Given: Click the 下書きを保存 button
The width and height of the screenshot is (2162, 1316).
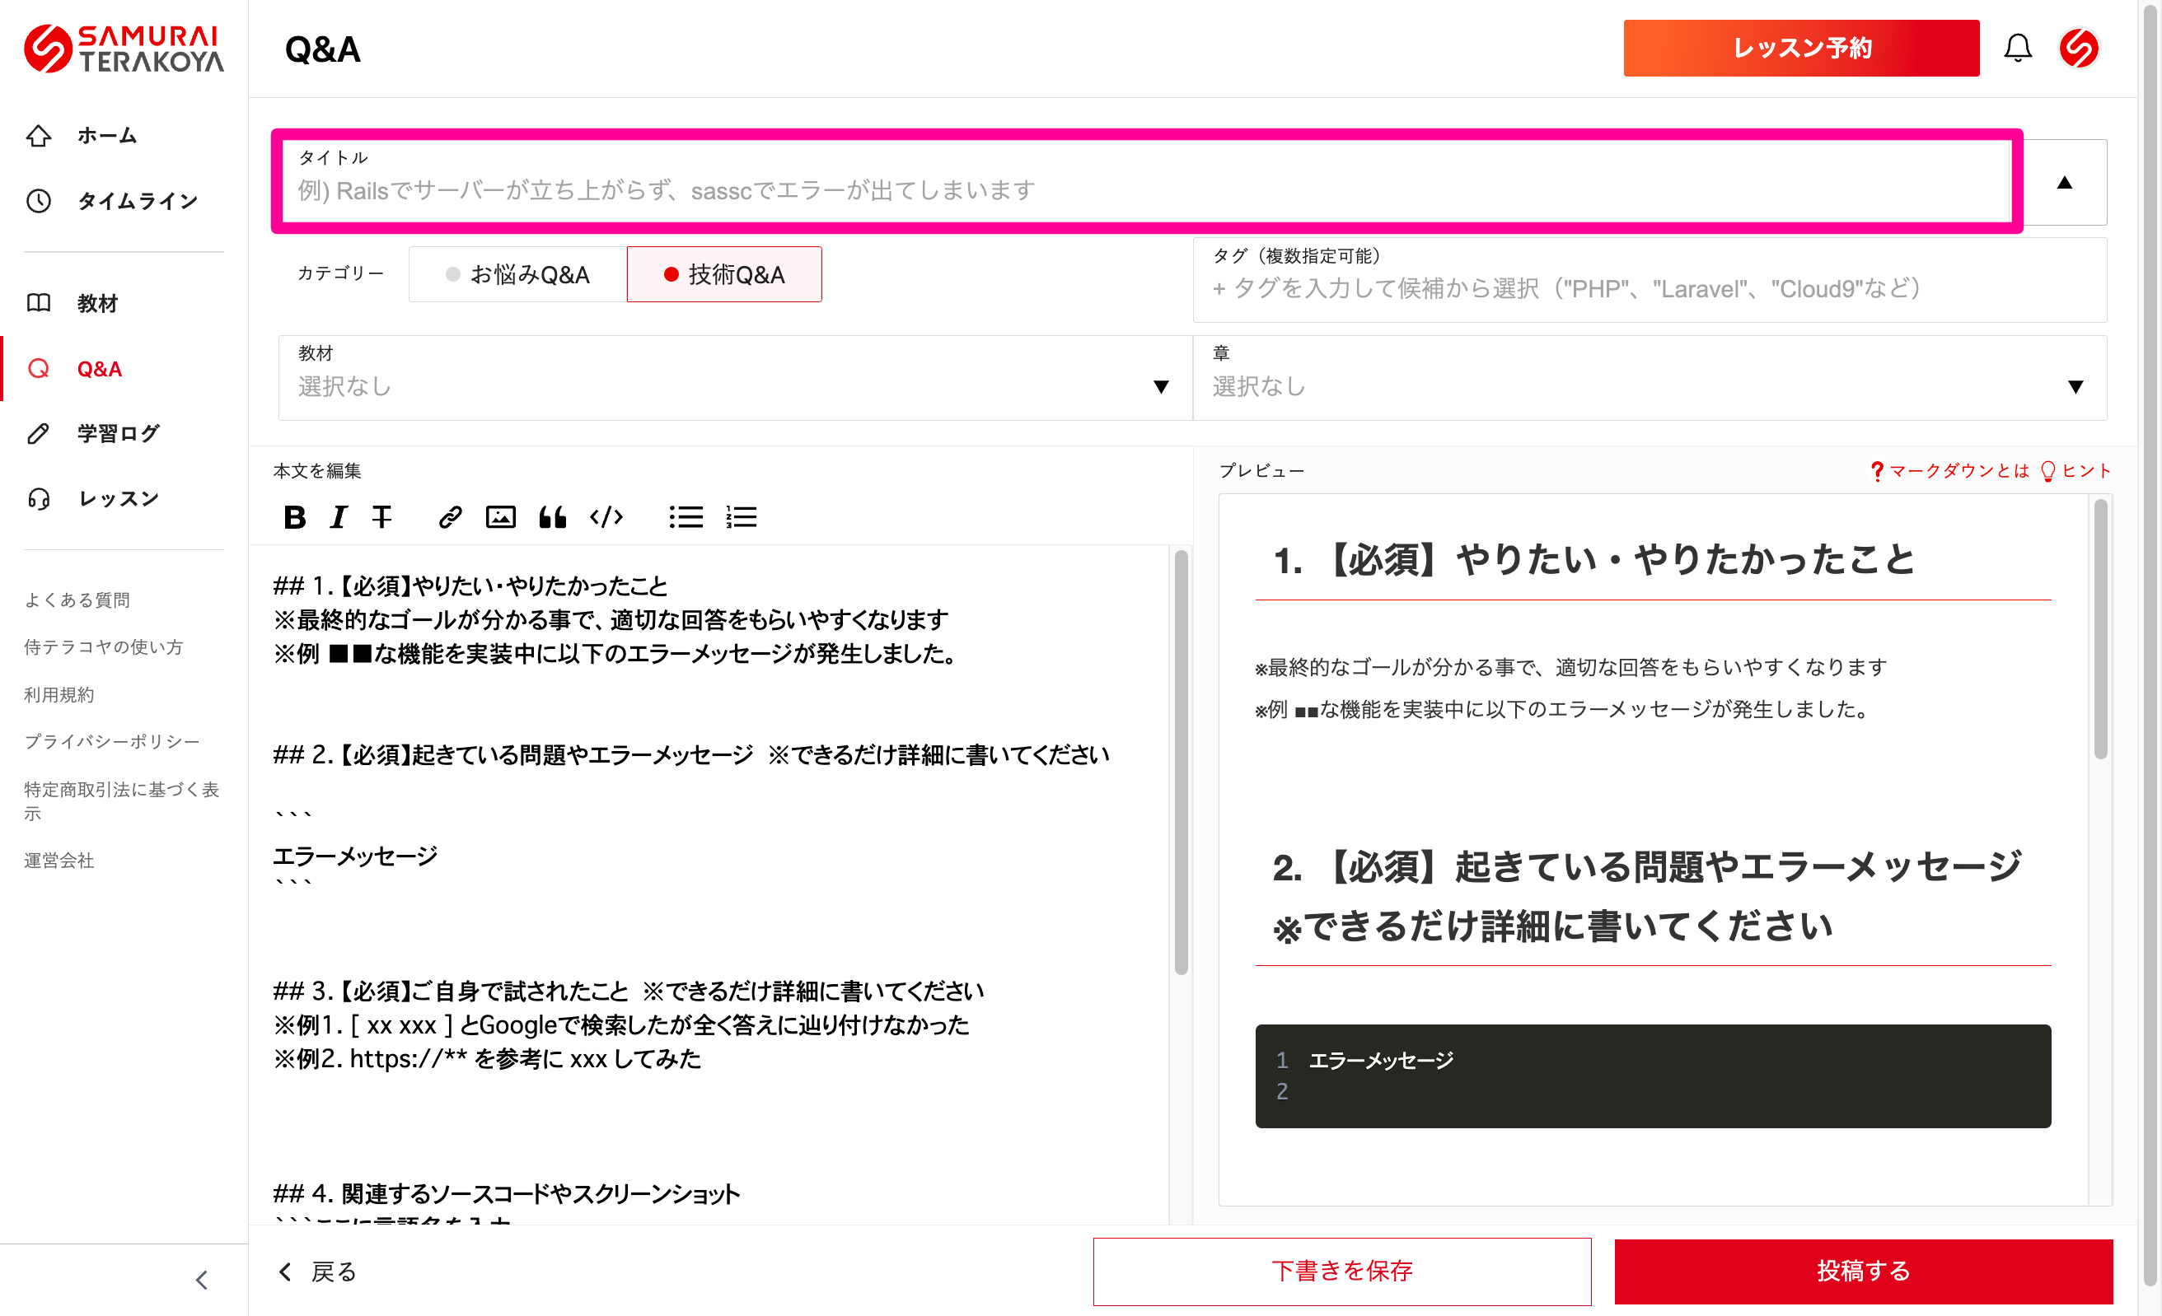Looking at the screenshot, I should (1341, 1271).
